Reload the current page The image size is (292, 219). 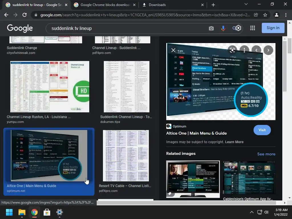[x=25, y=15]
